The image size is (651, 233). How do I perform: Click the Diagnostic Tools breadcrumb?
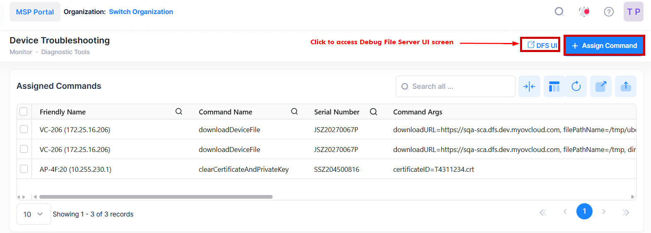[65, 52]
